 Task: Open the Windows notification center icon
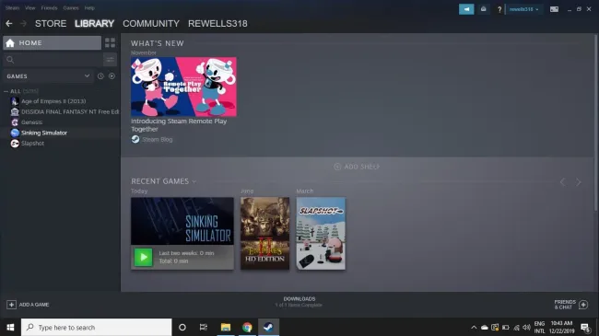585,327
